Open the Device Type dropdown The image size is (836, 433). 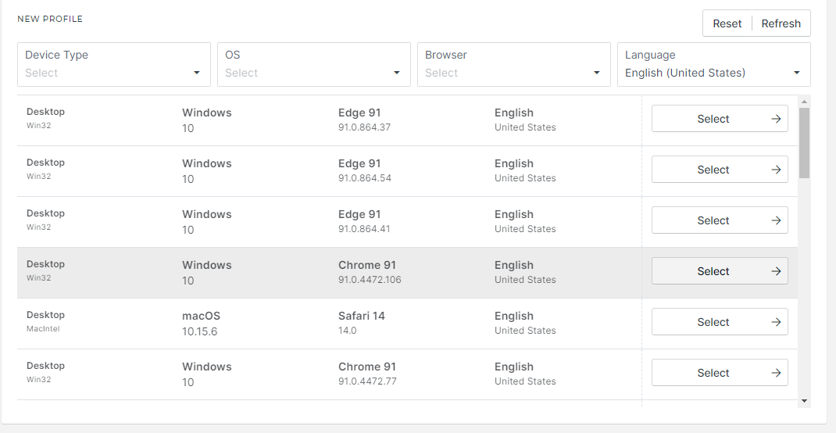click(114, 65)
